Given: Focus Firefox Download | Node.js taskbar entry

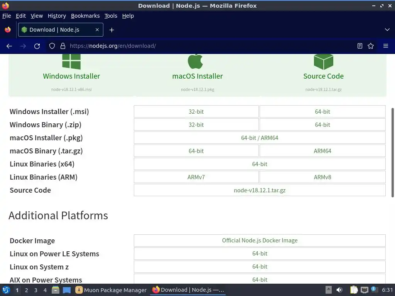Looking at the screenshot, I should [188, 290].
